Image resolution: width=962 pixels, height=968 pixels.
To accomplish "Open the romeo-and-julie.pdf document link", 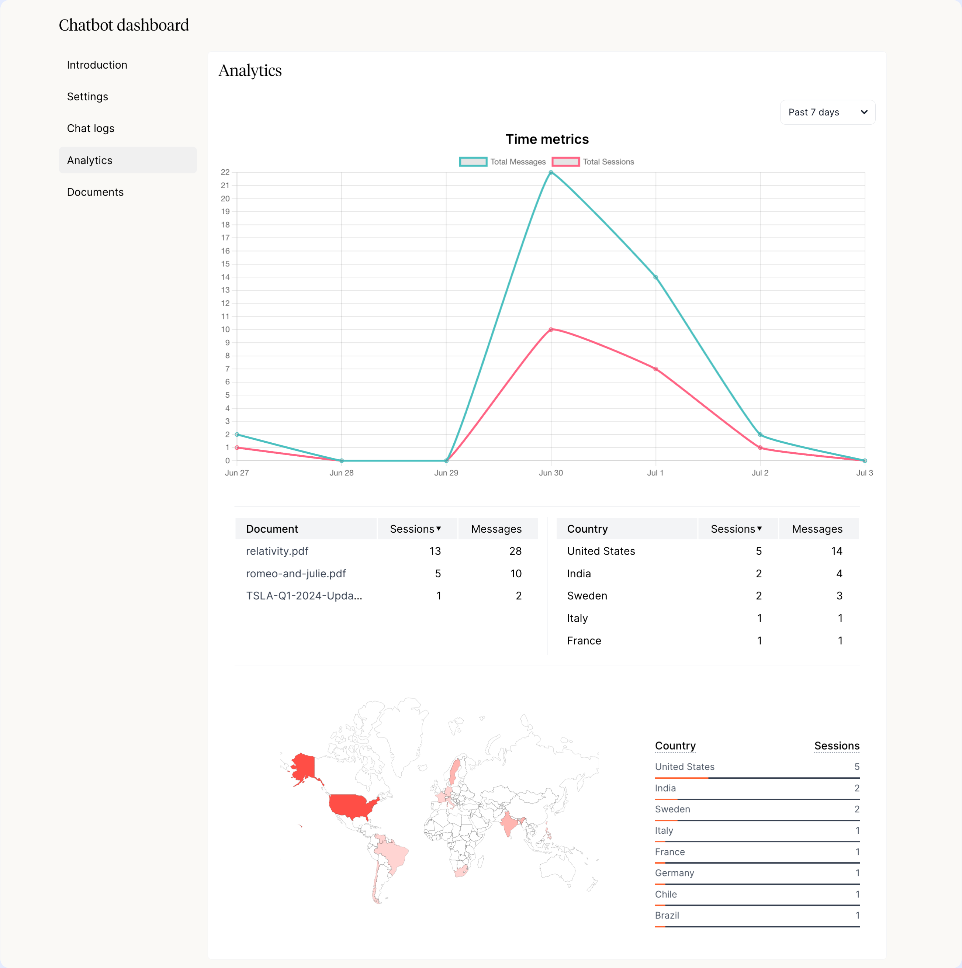I will 295,574.
